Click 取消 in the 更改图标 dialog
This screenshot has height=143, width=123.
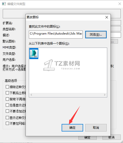(x=96, y=127)
